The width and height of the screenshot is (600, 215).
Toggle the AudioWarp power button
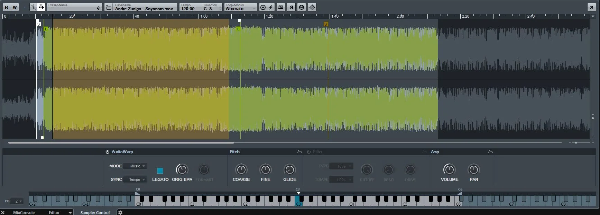point(108,152)
